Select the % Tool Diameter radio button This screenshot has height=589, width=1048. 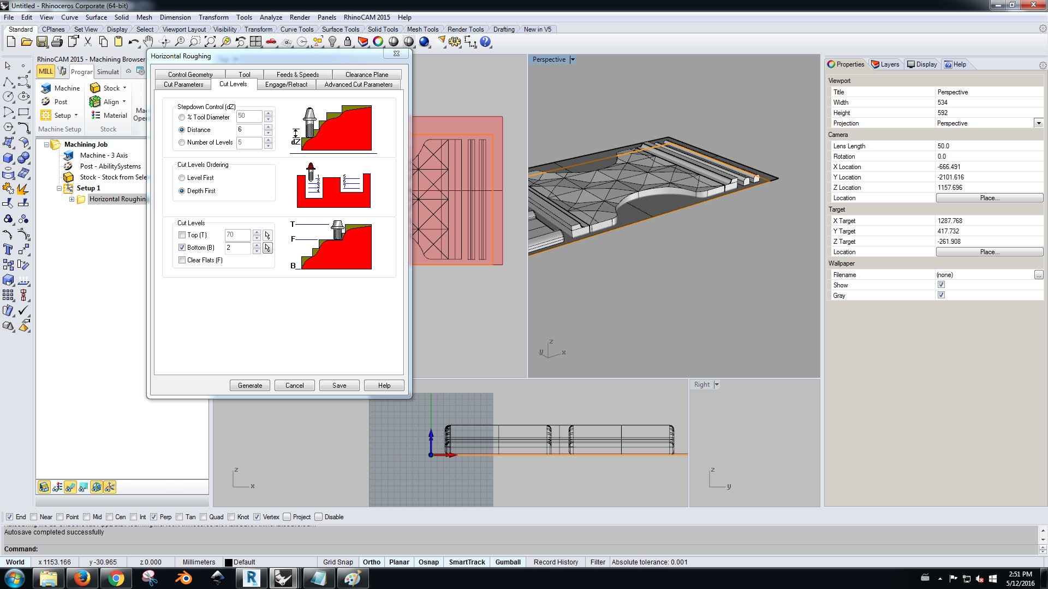(182, 117)
